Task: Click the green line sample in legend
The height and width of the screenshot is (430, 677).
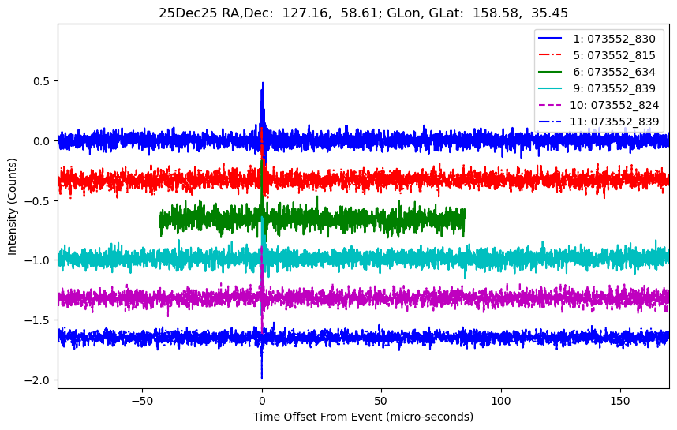Action: (552, 72)
